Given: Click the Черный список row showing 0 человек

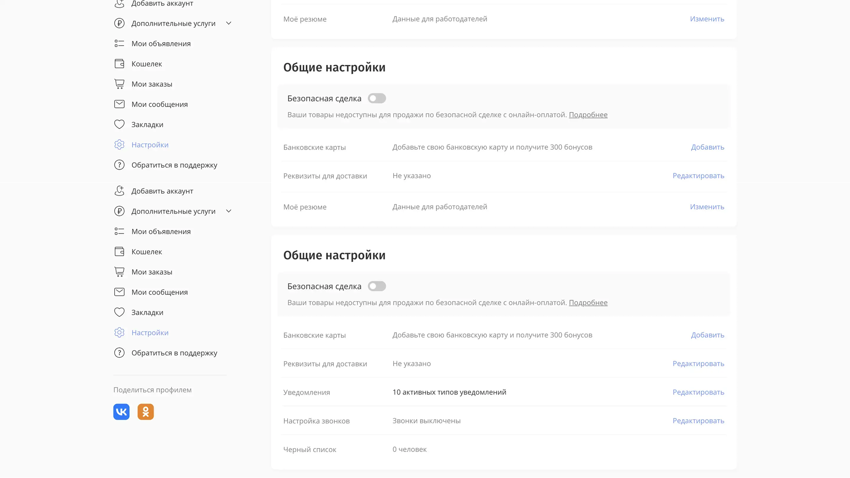Looking at the screenshot, I should point(409,449).
